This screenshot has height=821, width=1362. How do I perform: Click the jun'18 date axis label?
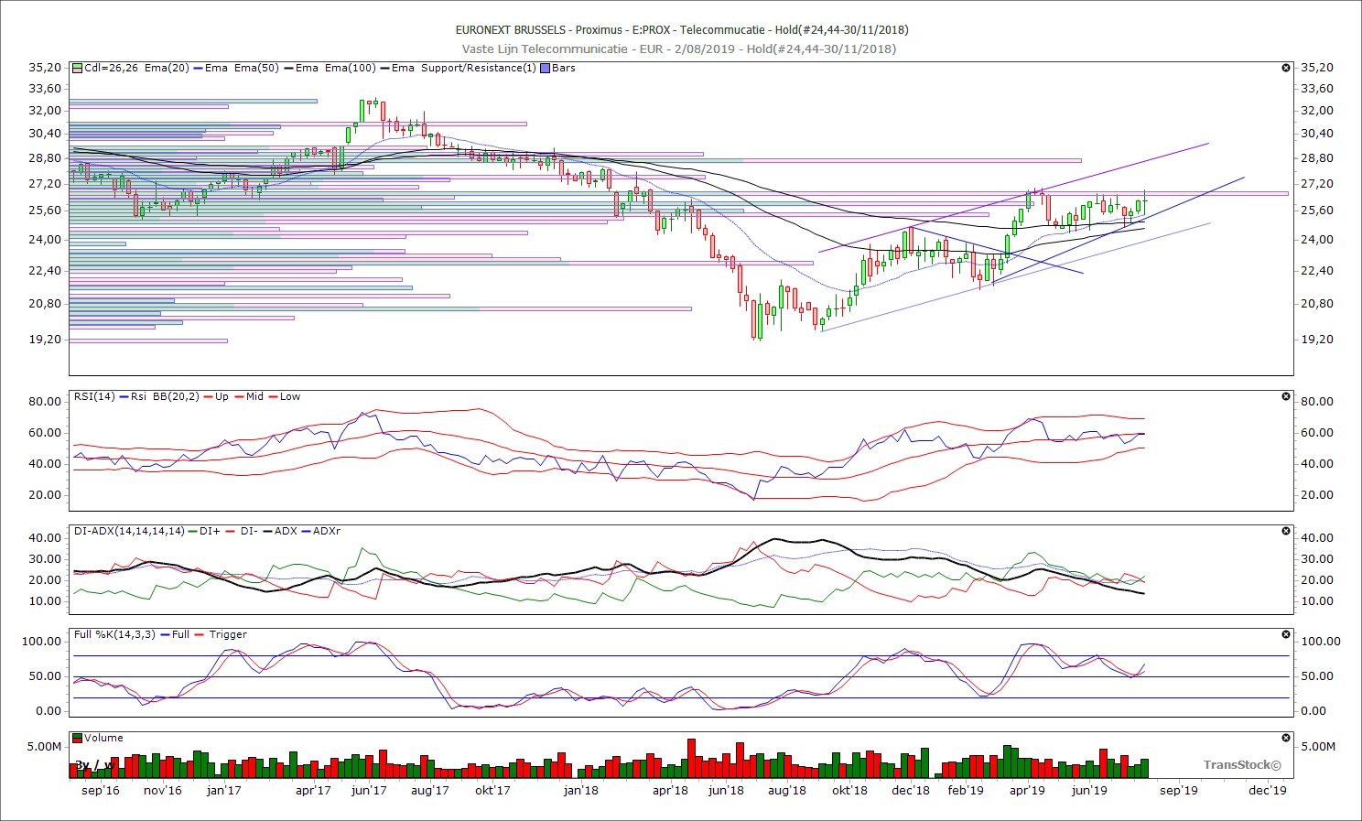click(x=726, y=790)
